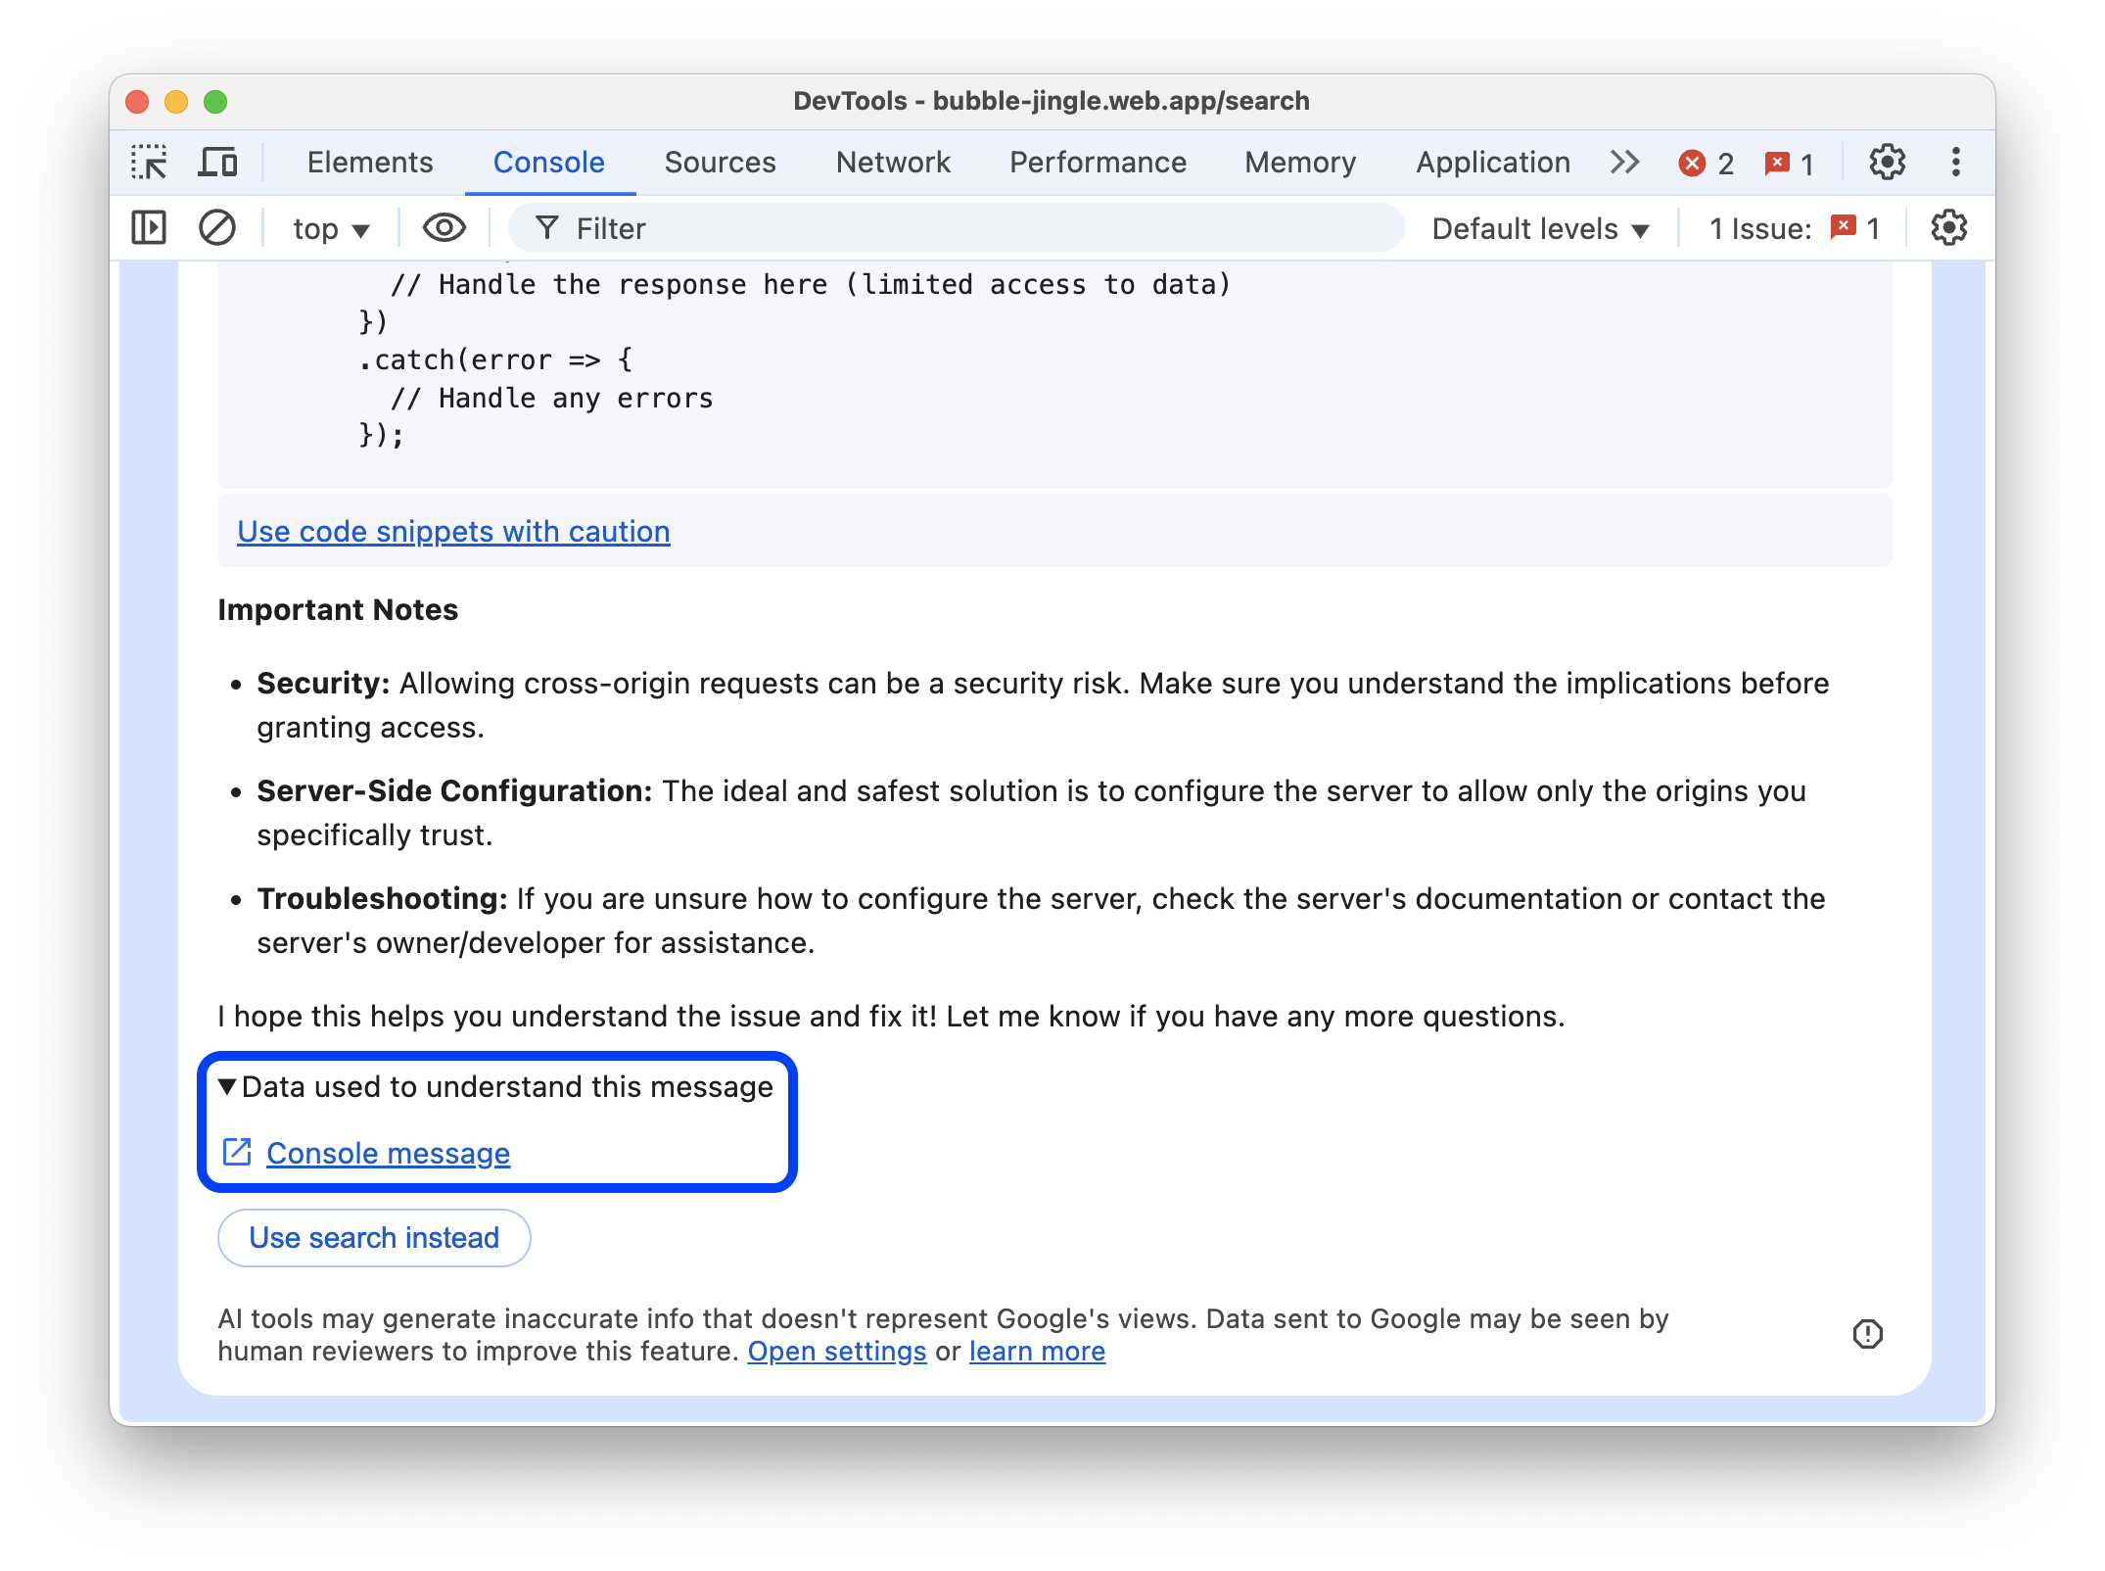Click the clear console icon
This screenshot has width=2105, height=1571.
pos(216,228)
